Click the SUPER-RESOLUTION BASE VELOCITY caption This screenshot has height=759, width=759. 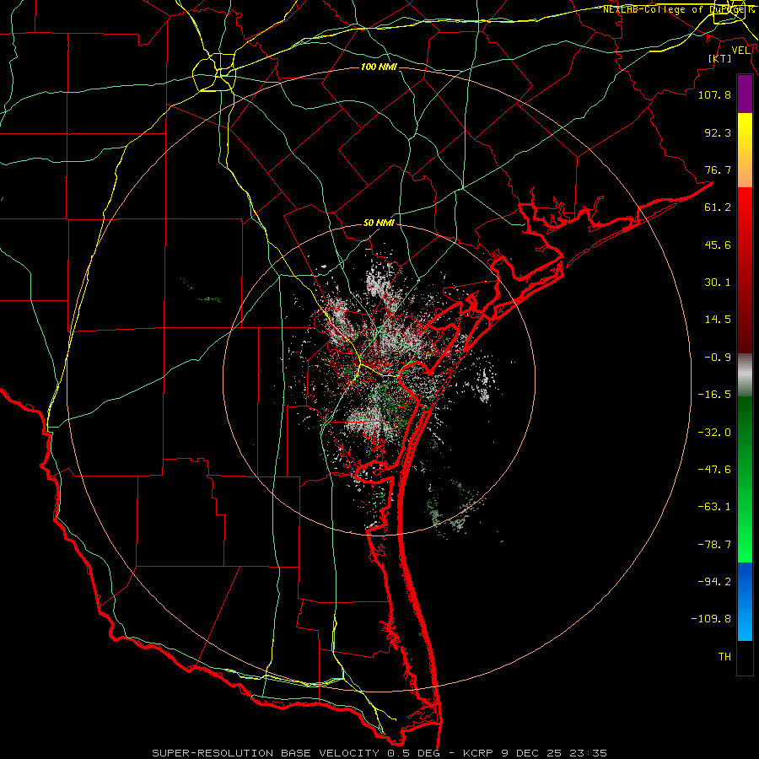(x=266, y=753)
